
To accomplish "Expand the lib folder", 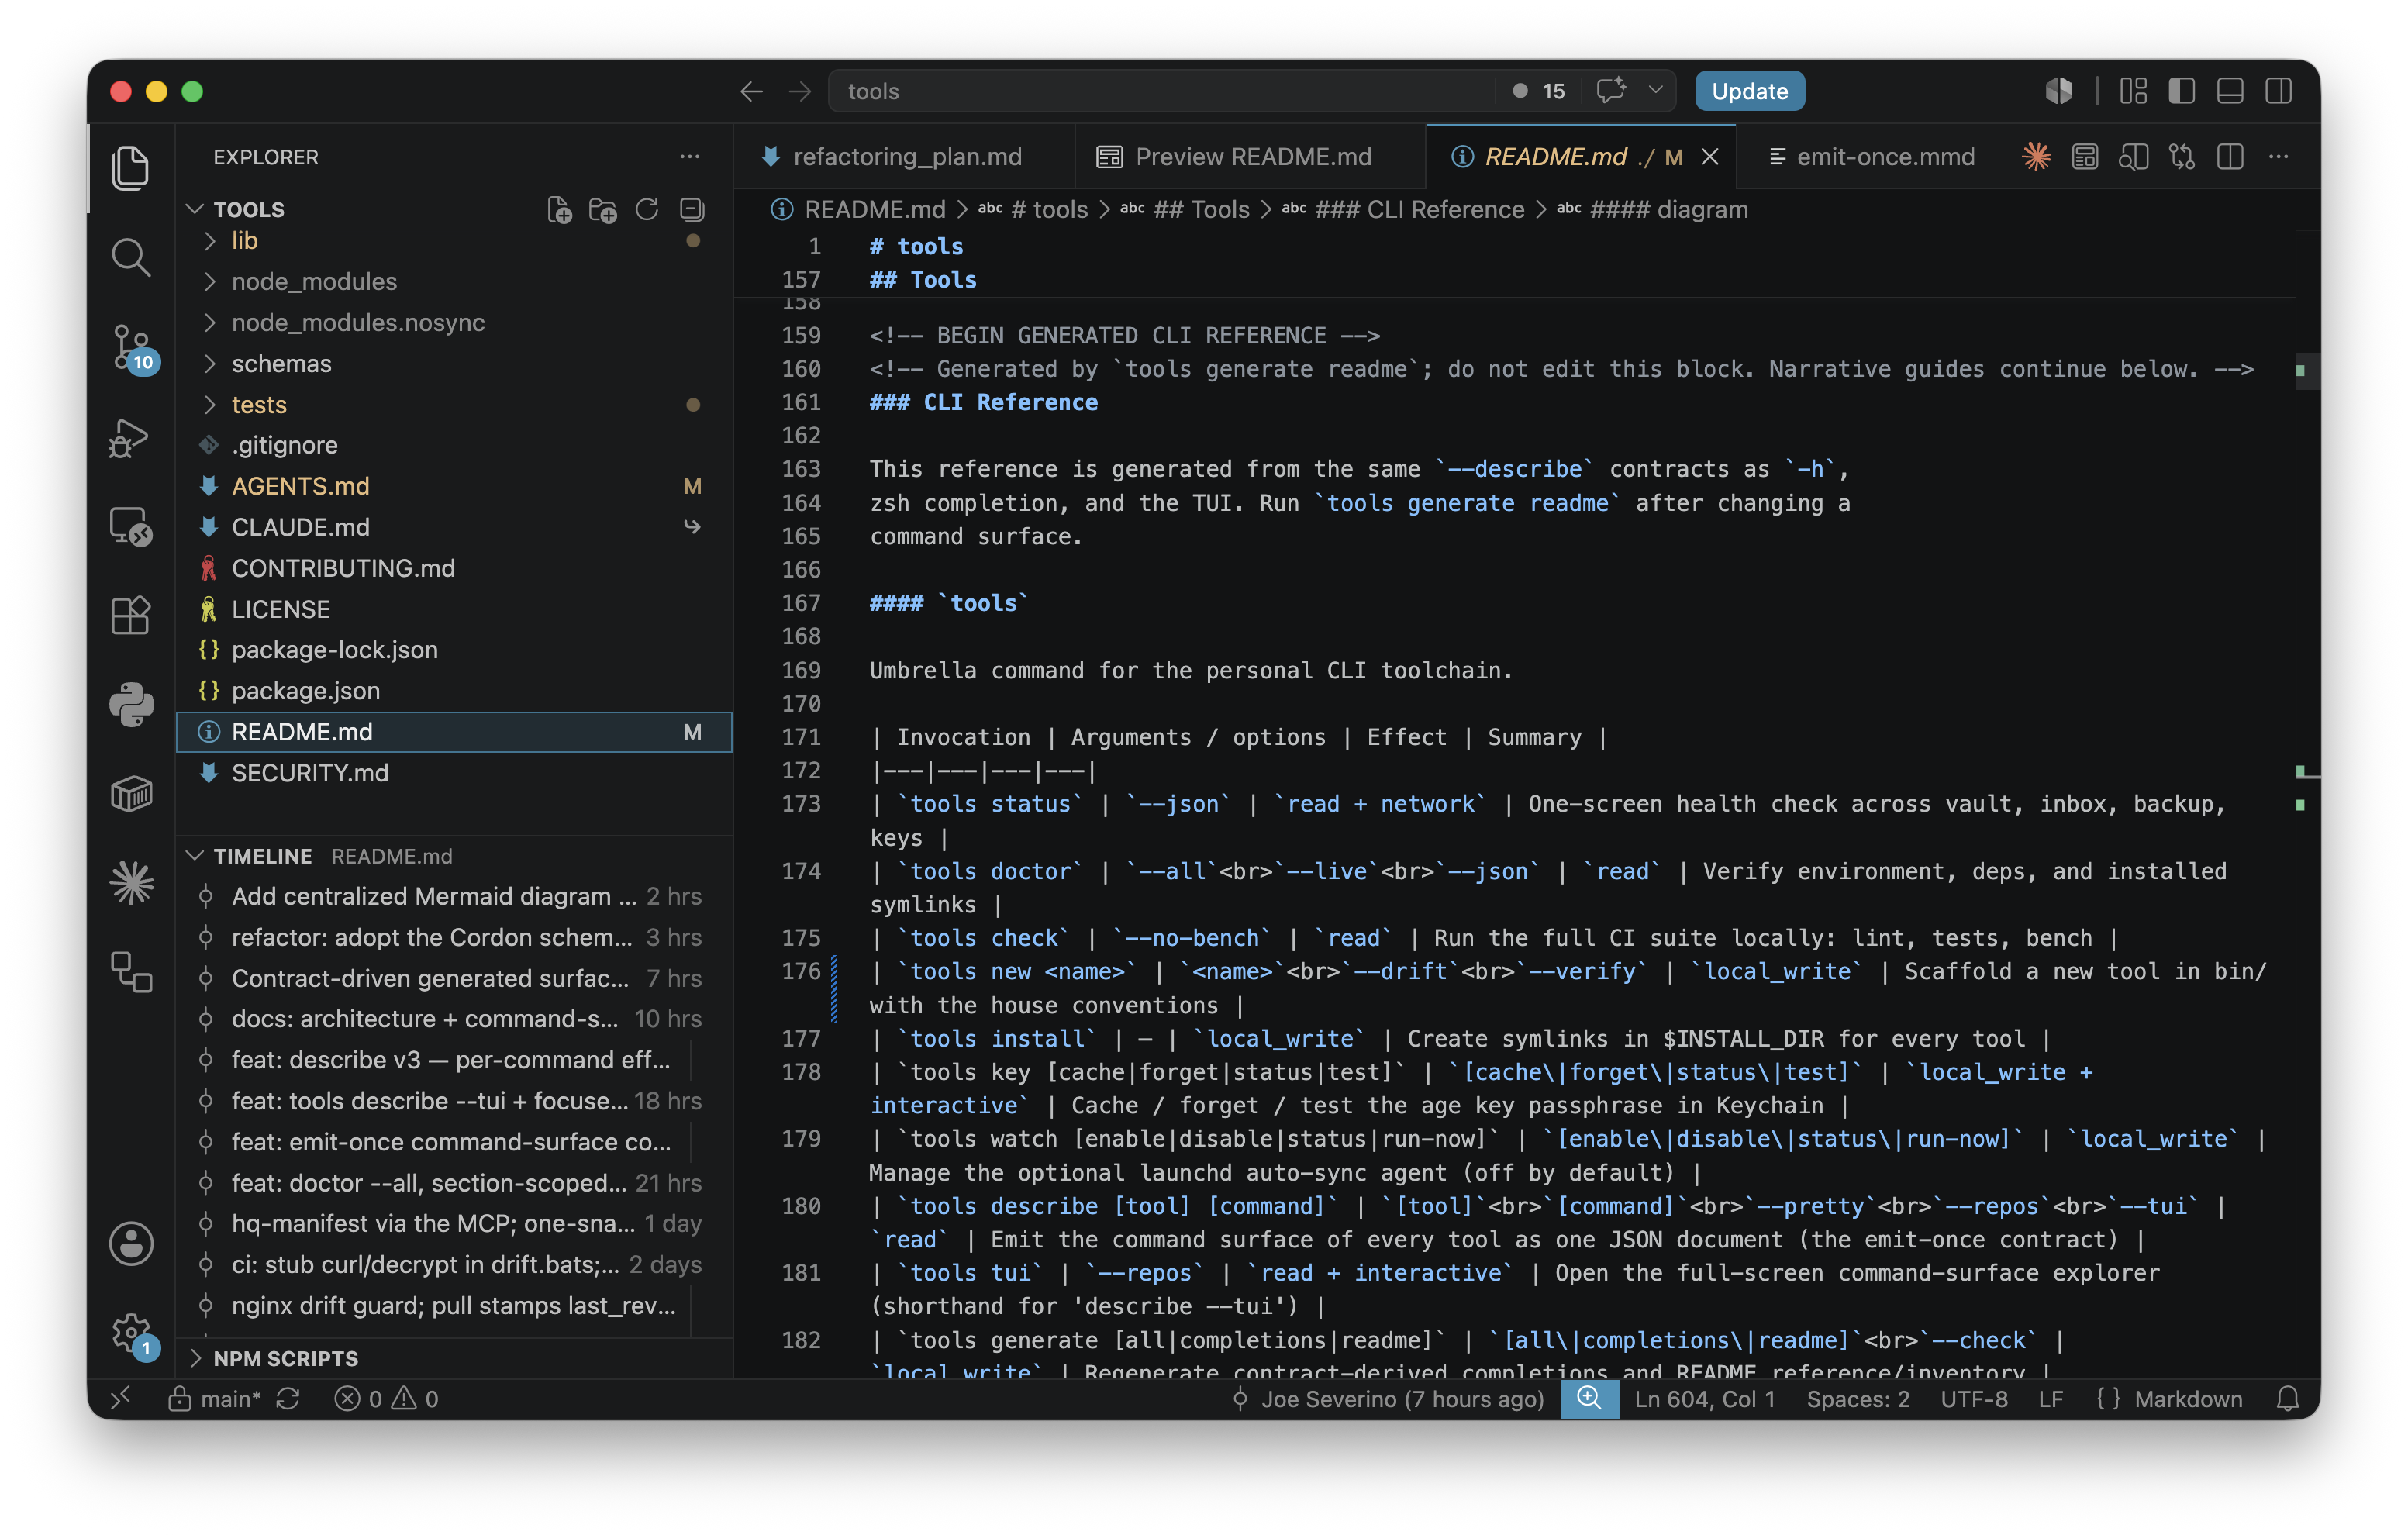I will tap(454, 241).
